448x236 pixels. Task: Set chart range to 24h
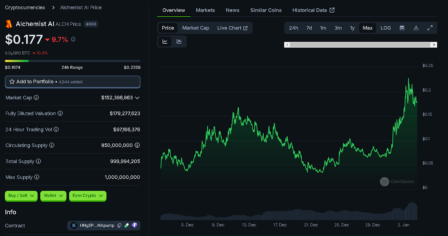[293, 28]
